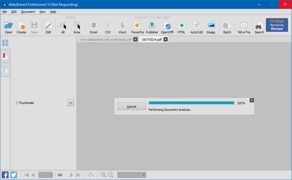Open the zoom level dropdown
Screen dimensions: 292x180
tap(131, 175)
